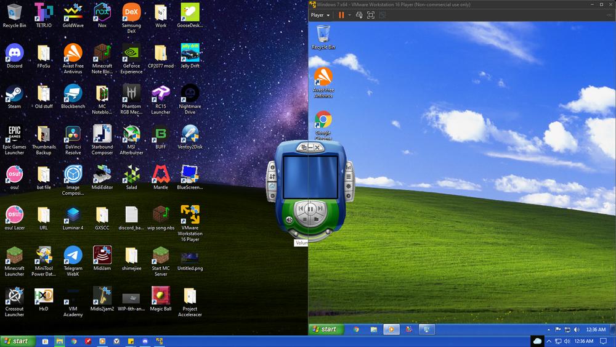Viewport: 616px width, 347px height.
Task: Select the Microsoft Store icon on host taskbar
Action: click(45, 341)
